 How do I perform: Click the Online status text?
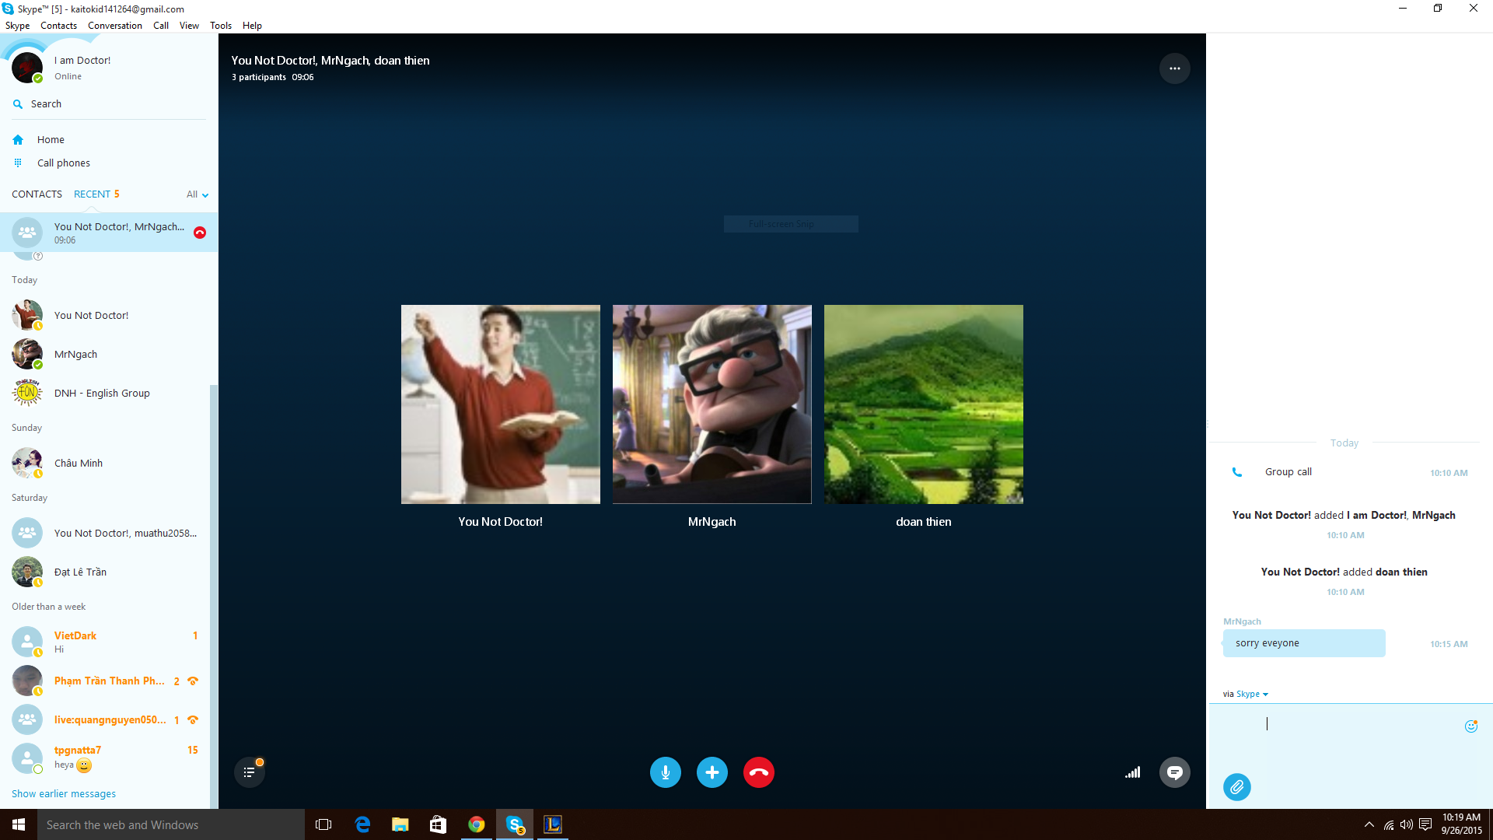[68, 76]
